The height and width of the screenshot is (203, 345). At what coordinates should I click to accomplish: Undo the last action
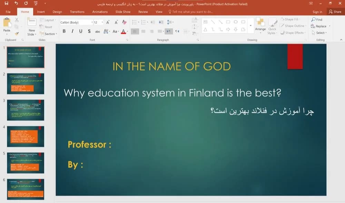(x=16, y=3)
